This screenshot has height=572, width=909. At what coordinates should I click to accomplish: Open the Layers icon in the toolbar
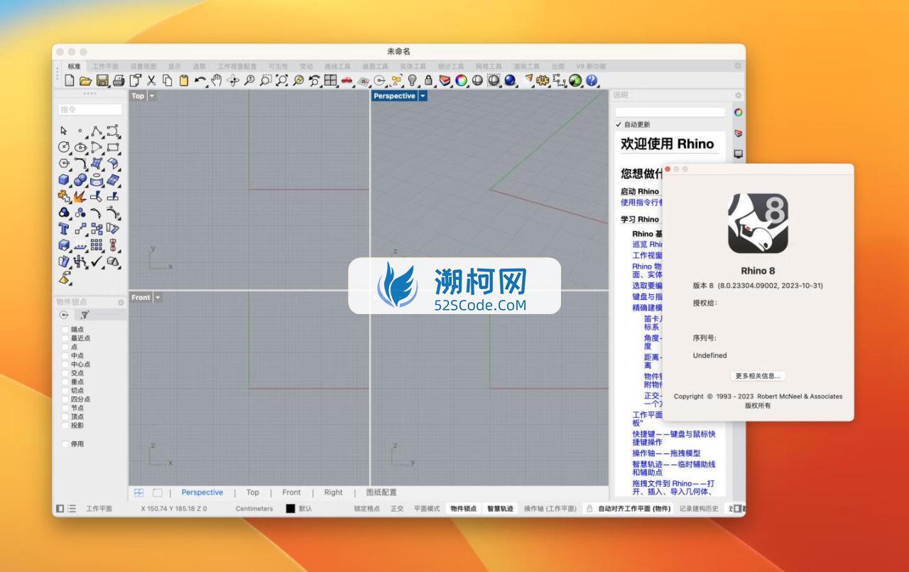coord(444,80)
